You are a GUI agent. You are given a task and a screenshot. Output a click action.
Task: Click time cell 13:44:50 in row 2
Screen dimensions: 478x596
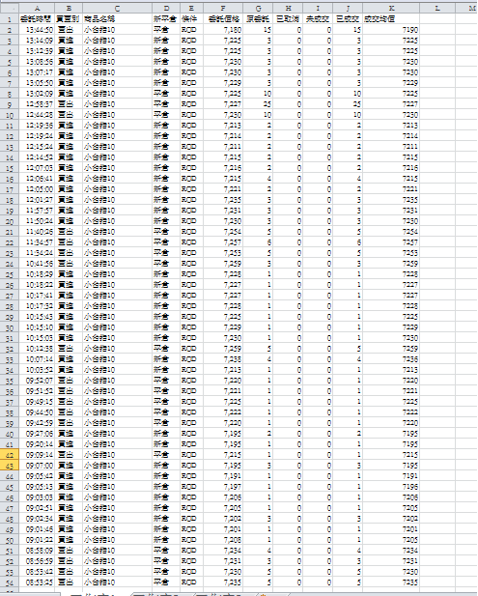[x=37, y=30]
